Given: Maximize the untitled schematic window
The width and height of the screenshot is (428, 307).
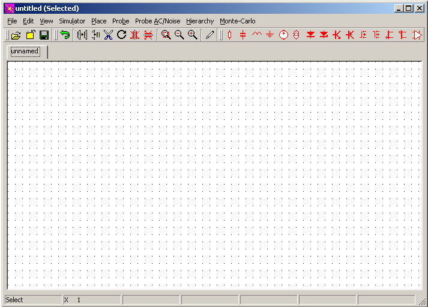Looking at the screenshot, I should 408,8.
